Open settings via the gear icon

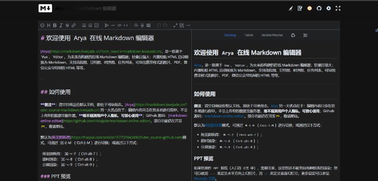click(328, 8)
